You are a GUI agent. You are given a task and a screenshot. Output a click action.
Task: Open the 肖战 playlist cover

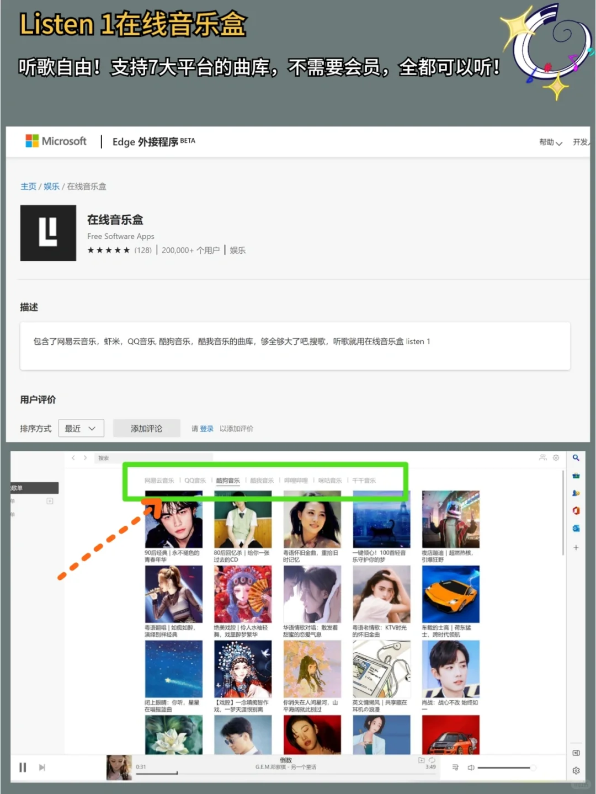click(x=450, y=669)
